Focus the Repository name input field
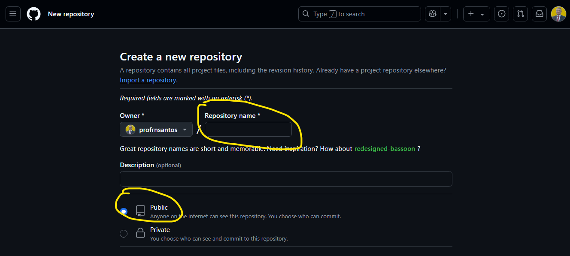This screenshot has height=256, width=570. click(x=248, y=130)
